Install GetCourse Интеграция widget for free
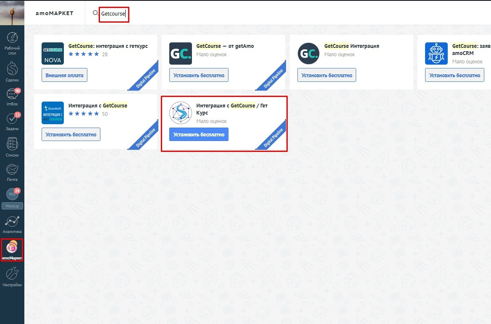 327,76
